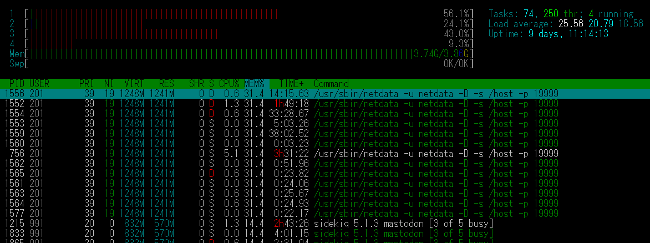
Task: Sort processes by the PID column header
Action: pos(18,83)
